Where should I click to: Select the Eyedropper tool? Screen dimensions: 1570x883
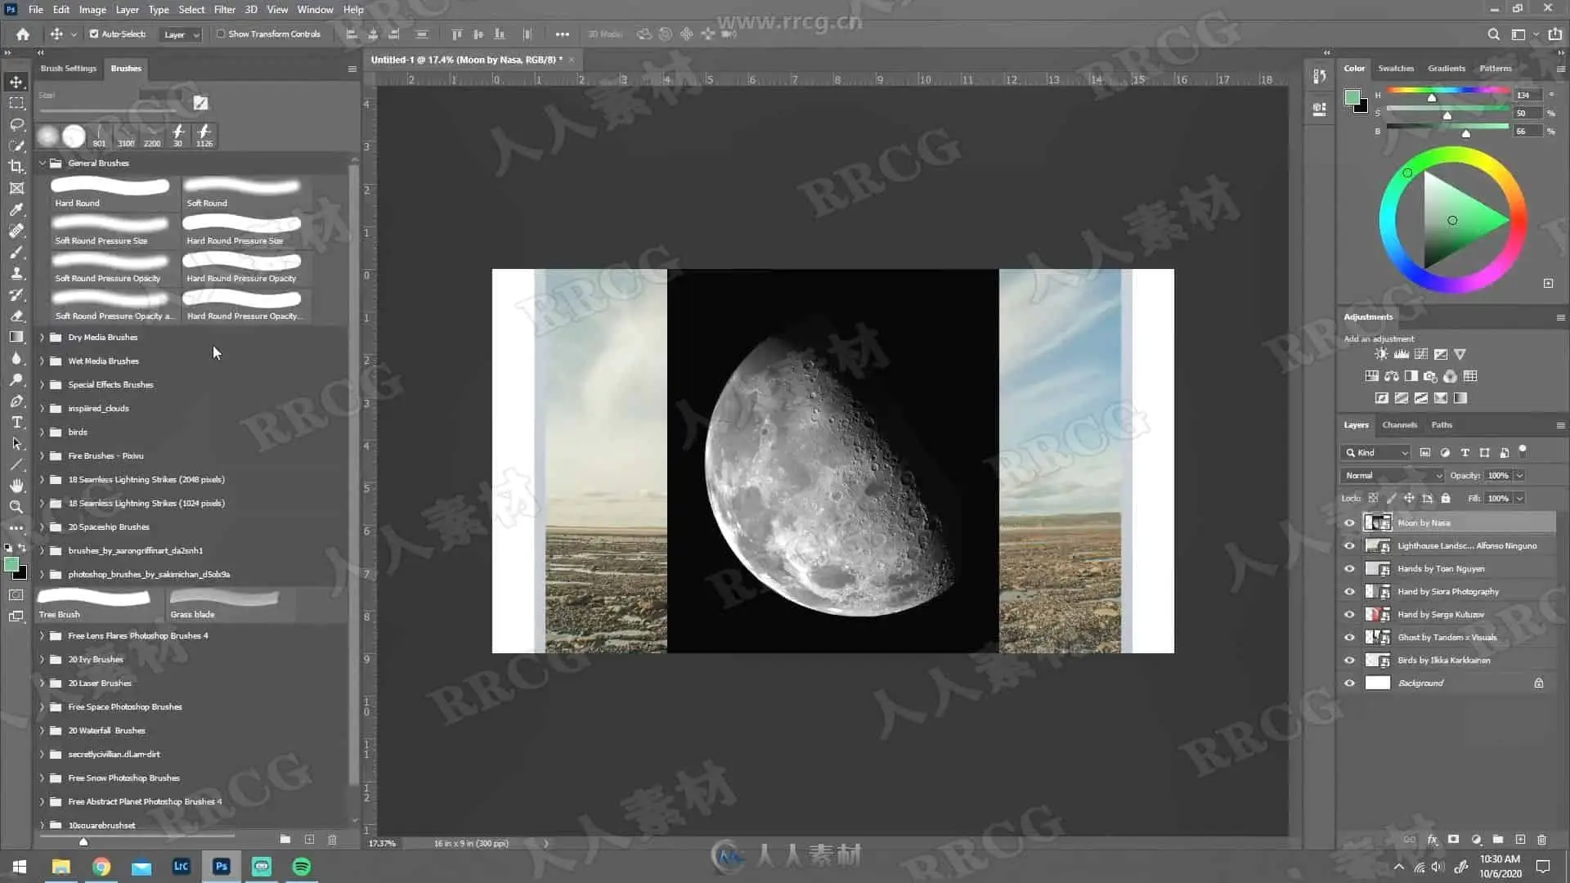pos(16,209)
